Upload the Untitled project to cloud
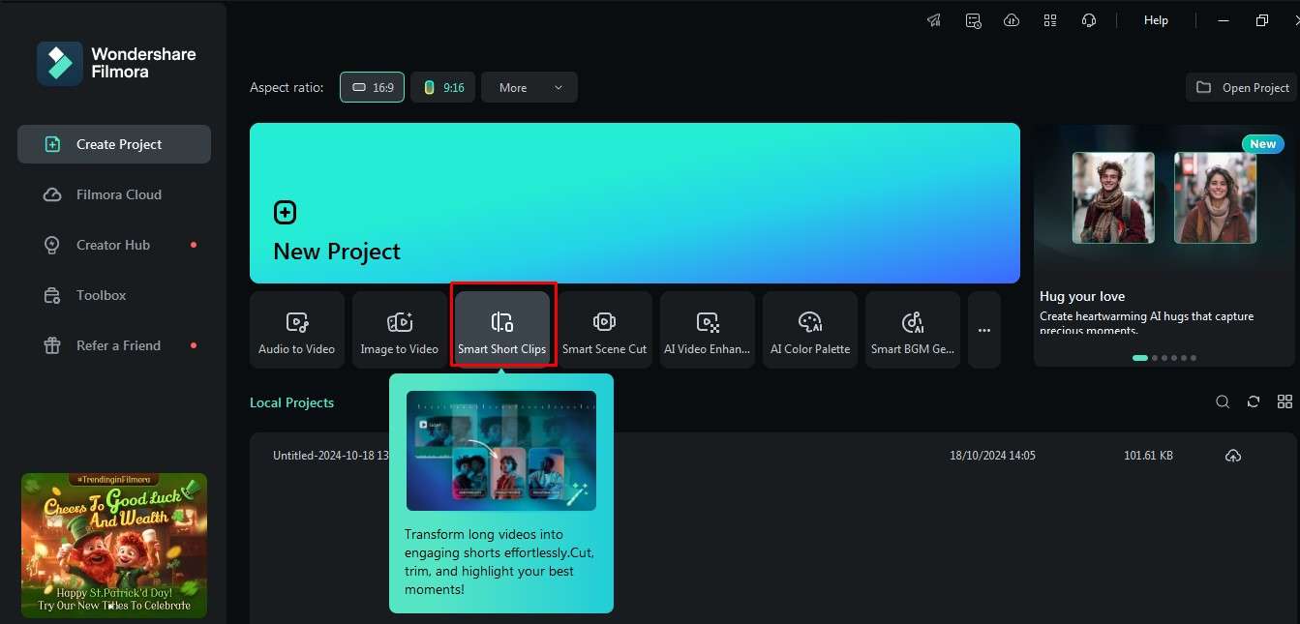Image resolution: width=1300 pixels, height=624 pixels. coord(1233,456)
